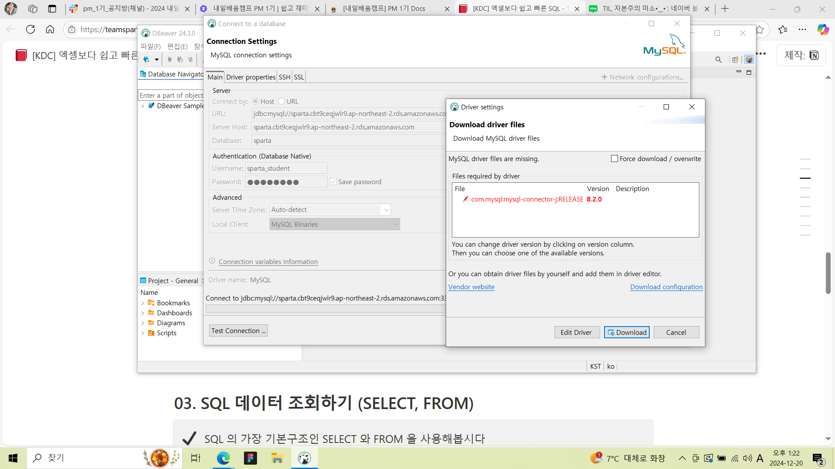Image resolution: width=835 pixels, height=469 pixels.
Task: Select the Host radio button
Action: point(255,101)
